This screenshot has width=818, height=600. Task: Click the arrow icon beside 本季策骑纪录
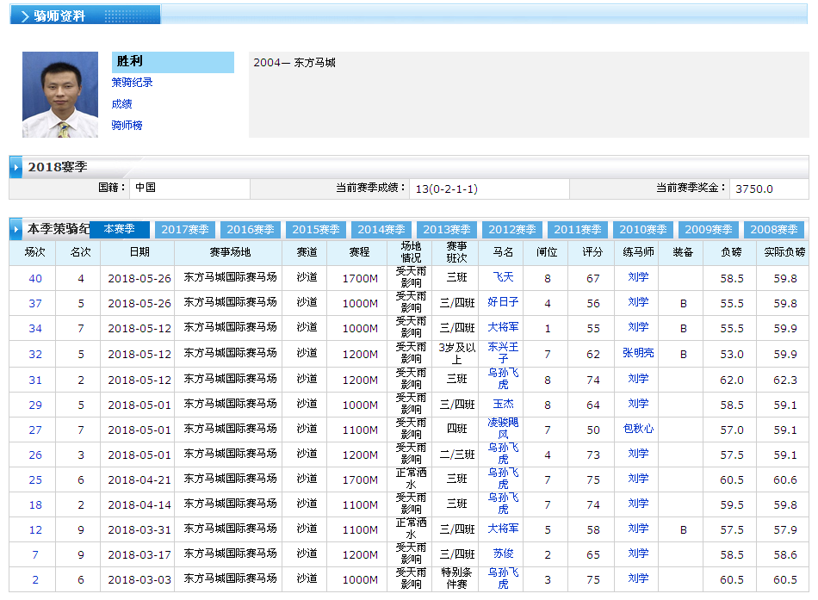[x=16, y=230]
